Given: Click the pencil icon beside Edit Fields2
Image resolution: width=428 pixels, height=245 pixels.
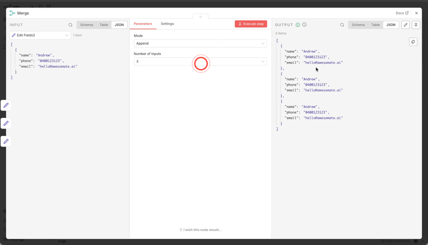Looking at the screenshot, I should [x=14, y=35].
